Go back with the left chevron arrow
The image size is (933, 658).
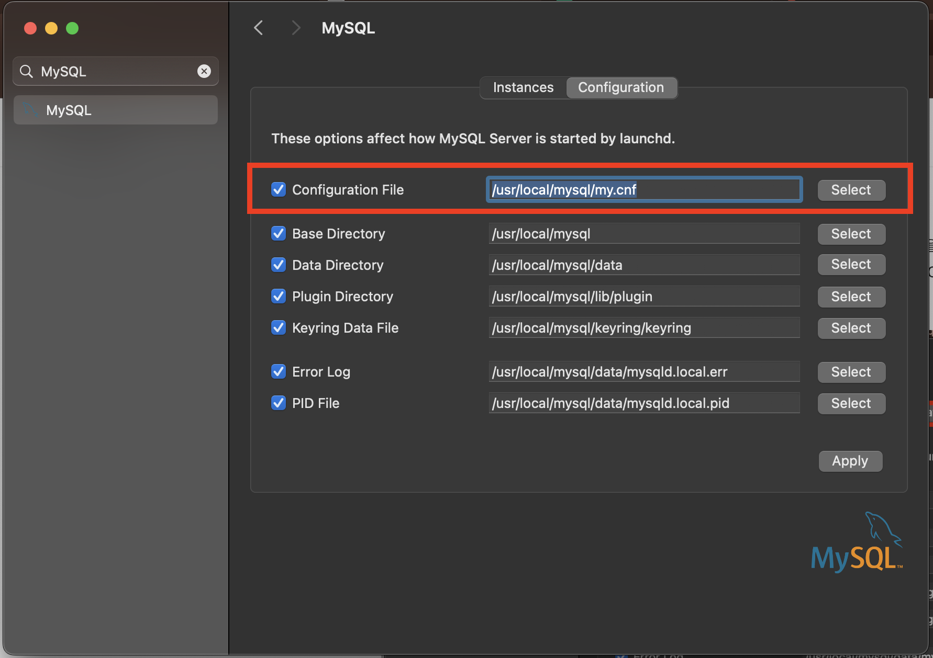point(258,28)
